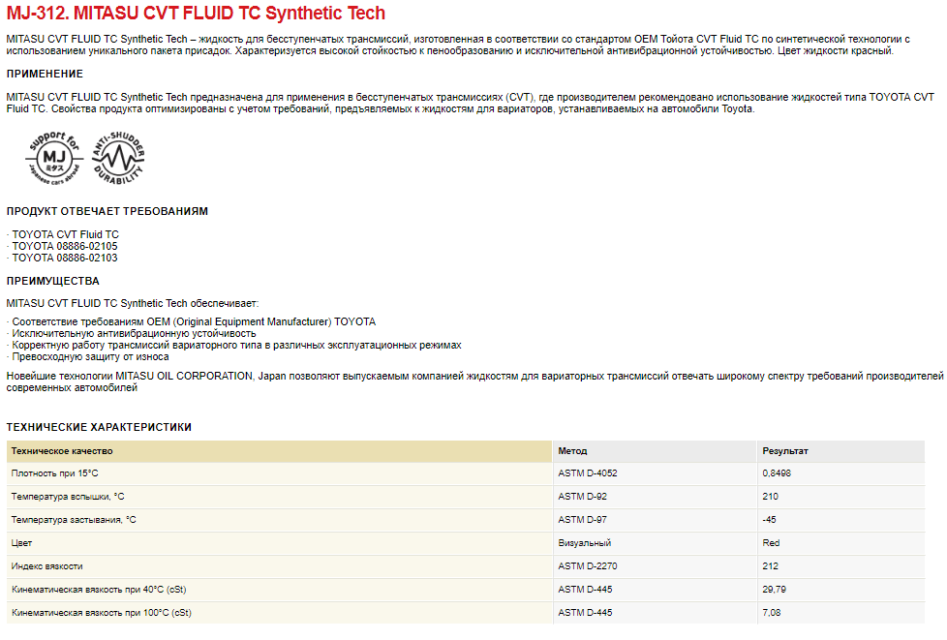Click the Anti-Shudder Durability badge icon
This screenshot has width=947, height=640.
tap(118, 158)
